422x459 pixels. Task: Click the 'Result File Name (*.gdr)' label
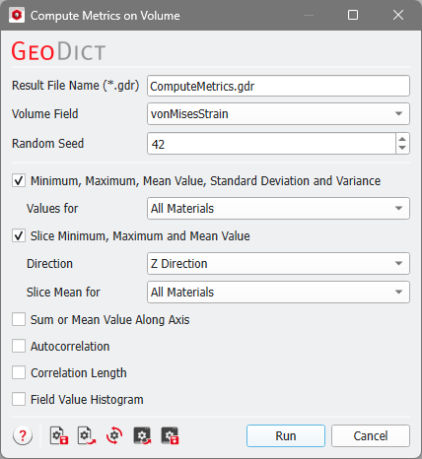[x=75, y=86]
